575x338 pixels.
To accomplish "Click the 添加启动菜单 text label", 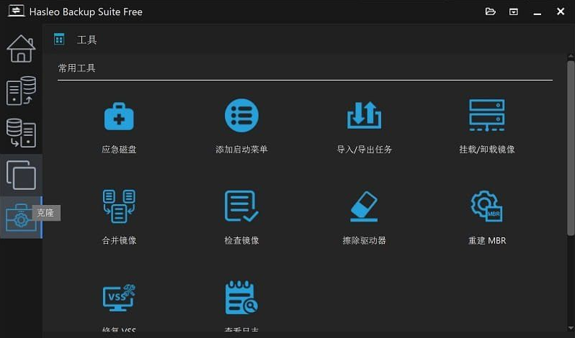I will [241, 150].
